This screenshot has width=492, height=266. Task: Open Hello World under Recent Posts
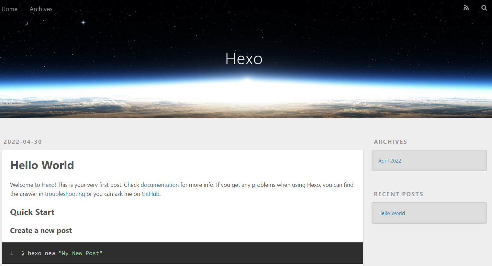click(x=392, y=213)
